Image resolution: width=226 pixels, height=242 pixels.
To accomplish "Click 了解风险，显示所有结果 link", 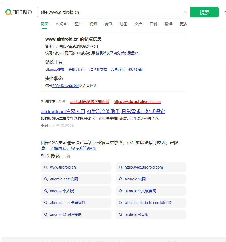I will 73,148.
